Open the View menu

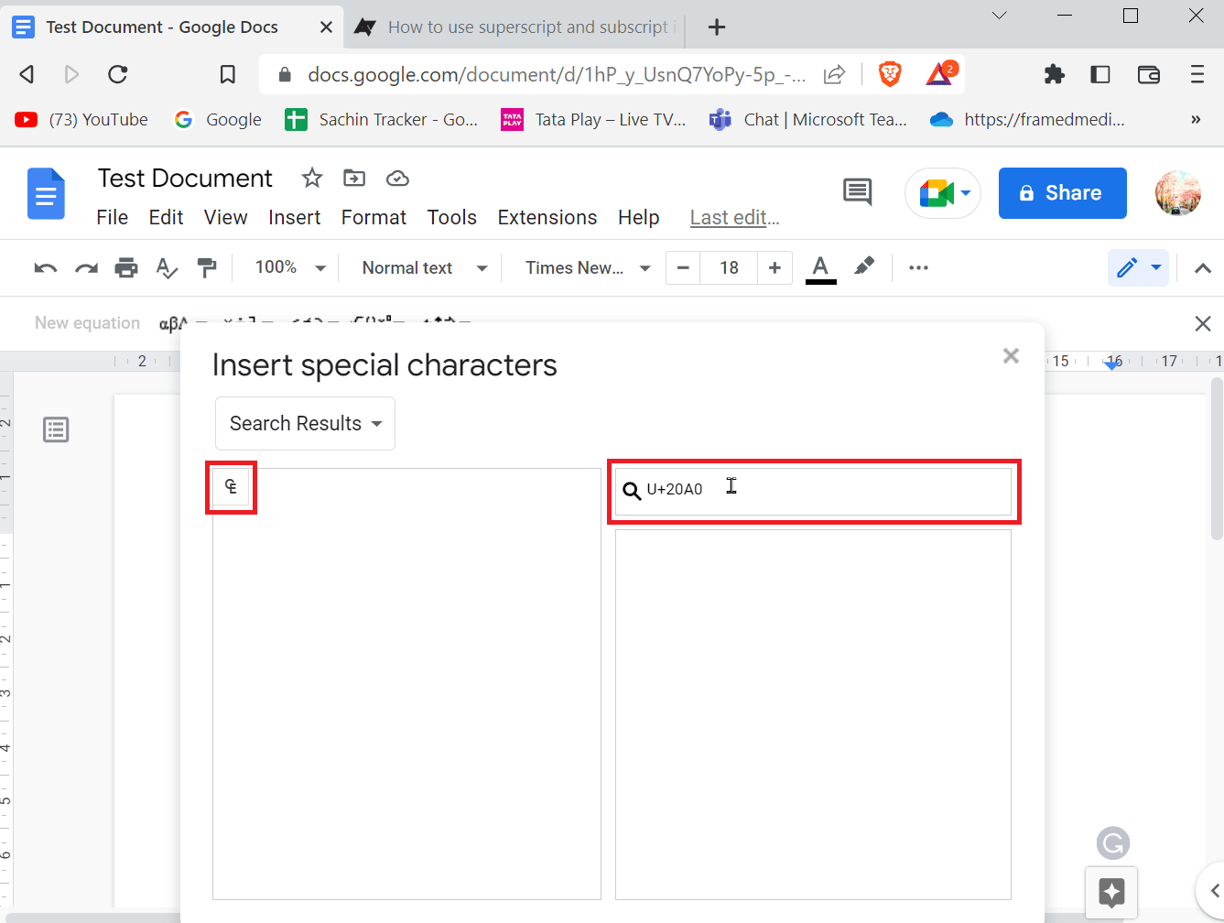(225, 217)
